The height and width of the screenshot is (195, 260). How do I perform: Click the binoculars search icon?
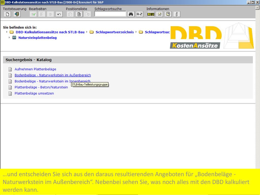pos(131,14)
